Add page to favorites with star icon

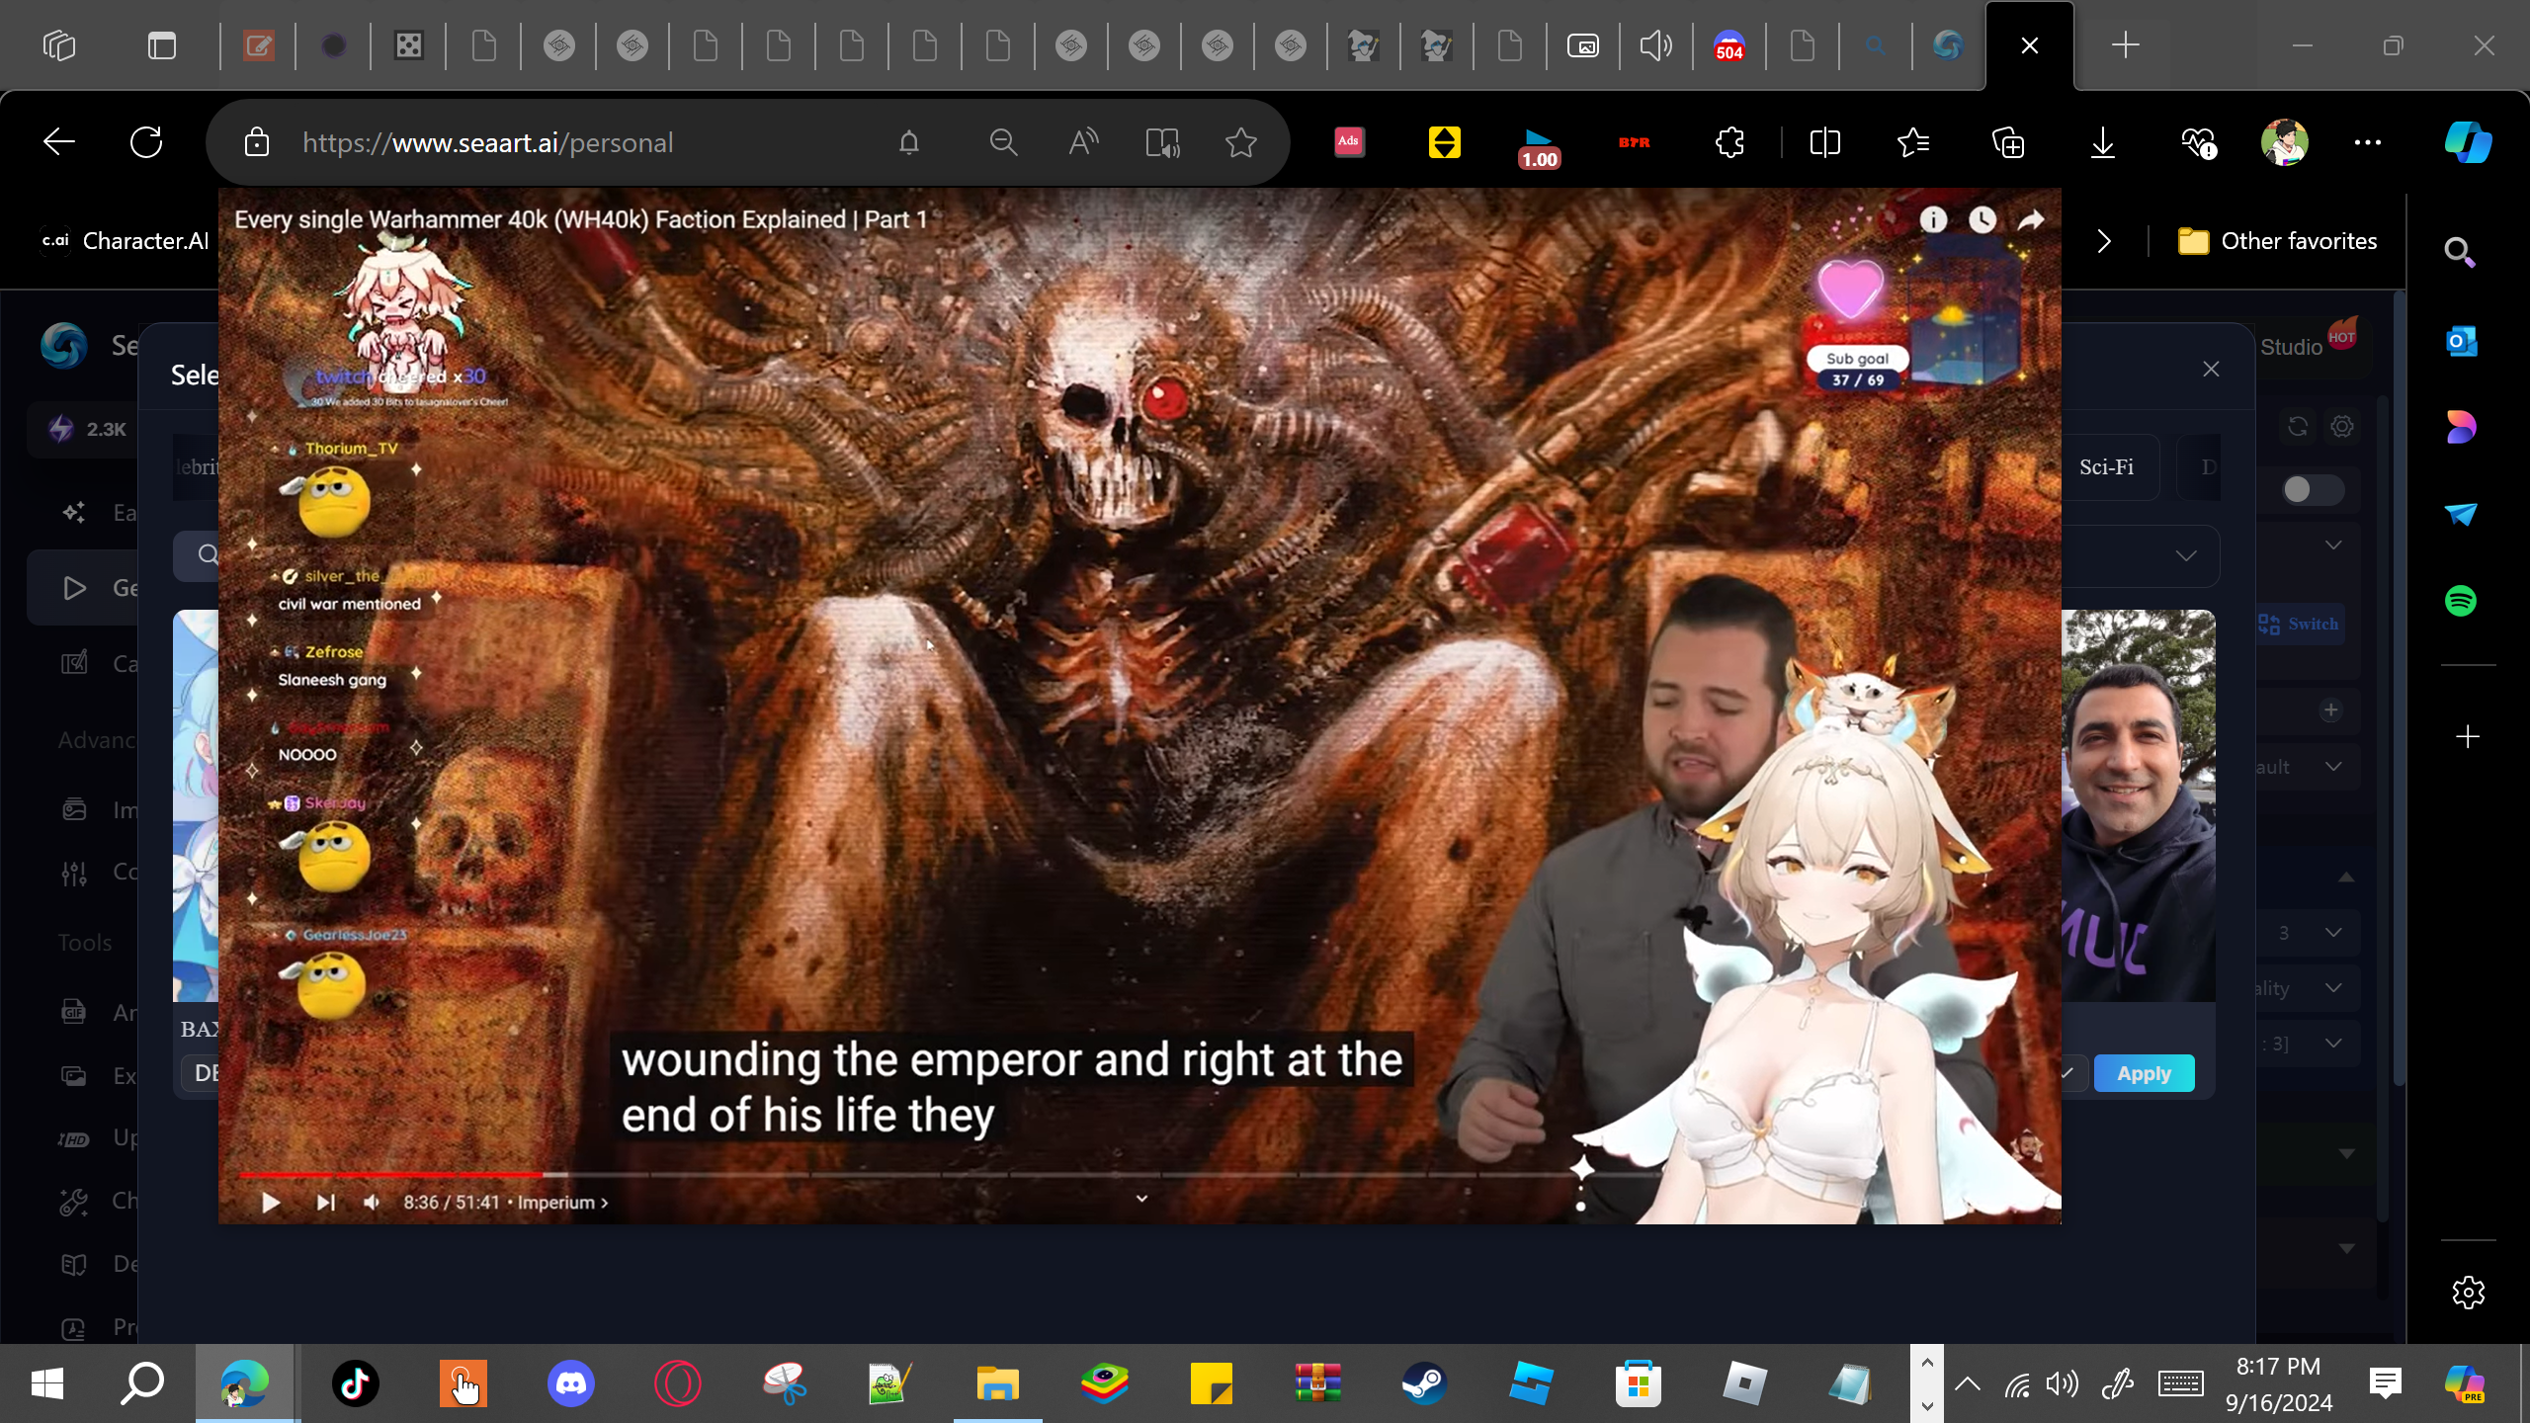(1241, 143)
